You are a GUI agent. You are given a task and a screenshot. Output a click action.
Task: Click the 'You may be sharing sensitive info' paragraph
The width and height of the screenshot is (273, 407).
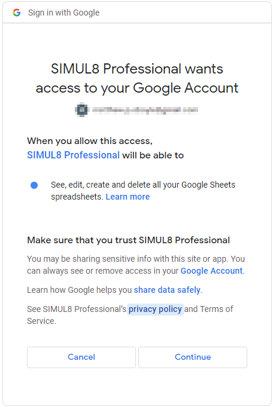coord(136,265)
